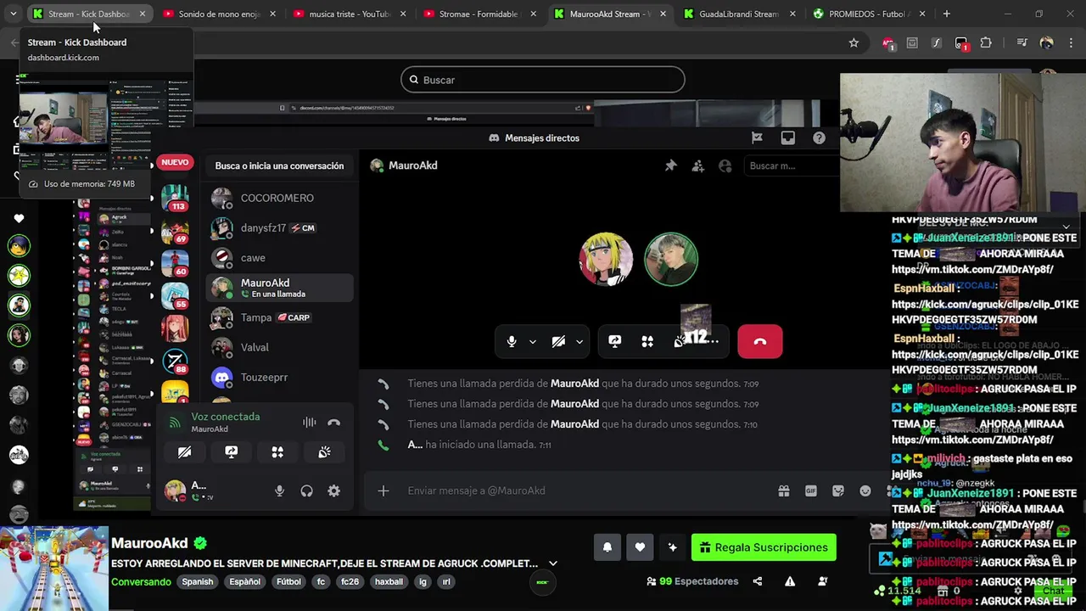Click the haxball tag
The width and height of the screenshot is (1086, 611).
tap(389, 582)
